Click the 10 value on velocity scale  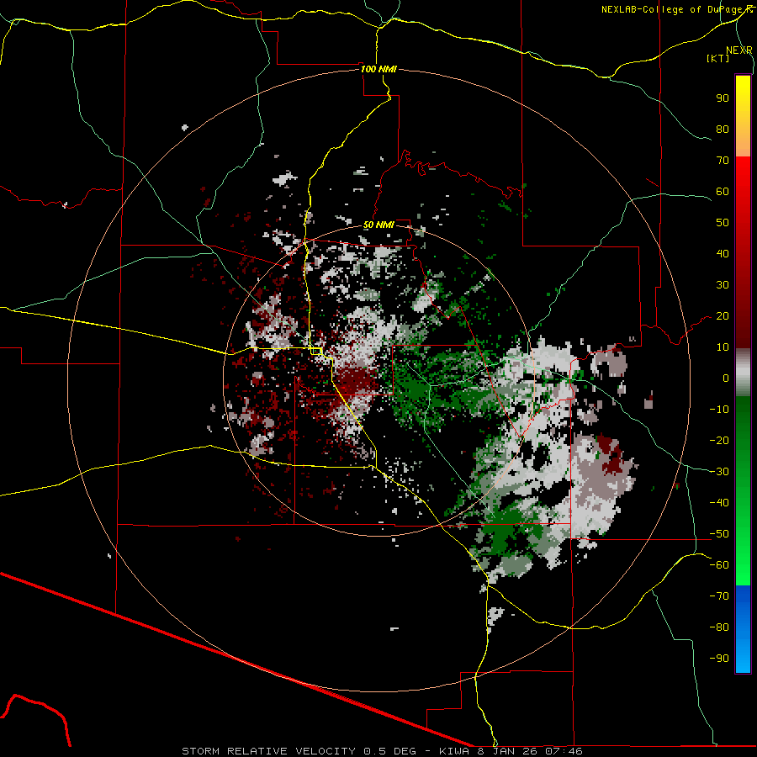coord(723,347)
